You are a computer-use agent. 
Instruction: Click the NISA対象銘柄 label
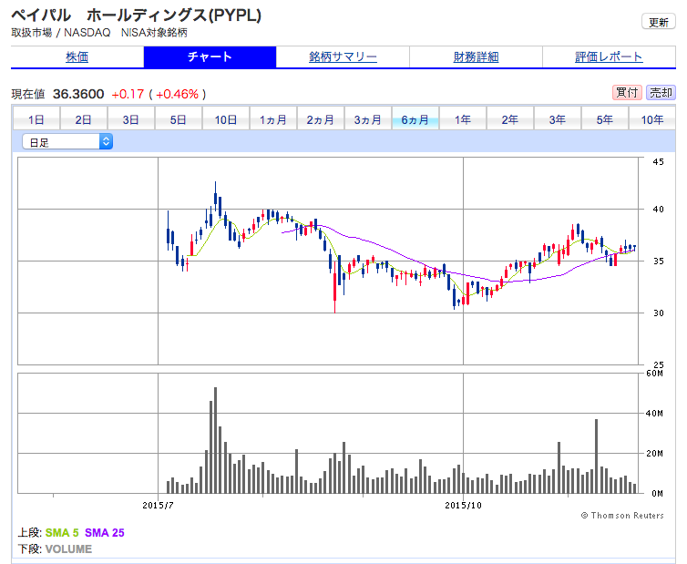point(154,33)
